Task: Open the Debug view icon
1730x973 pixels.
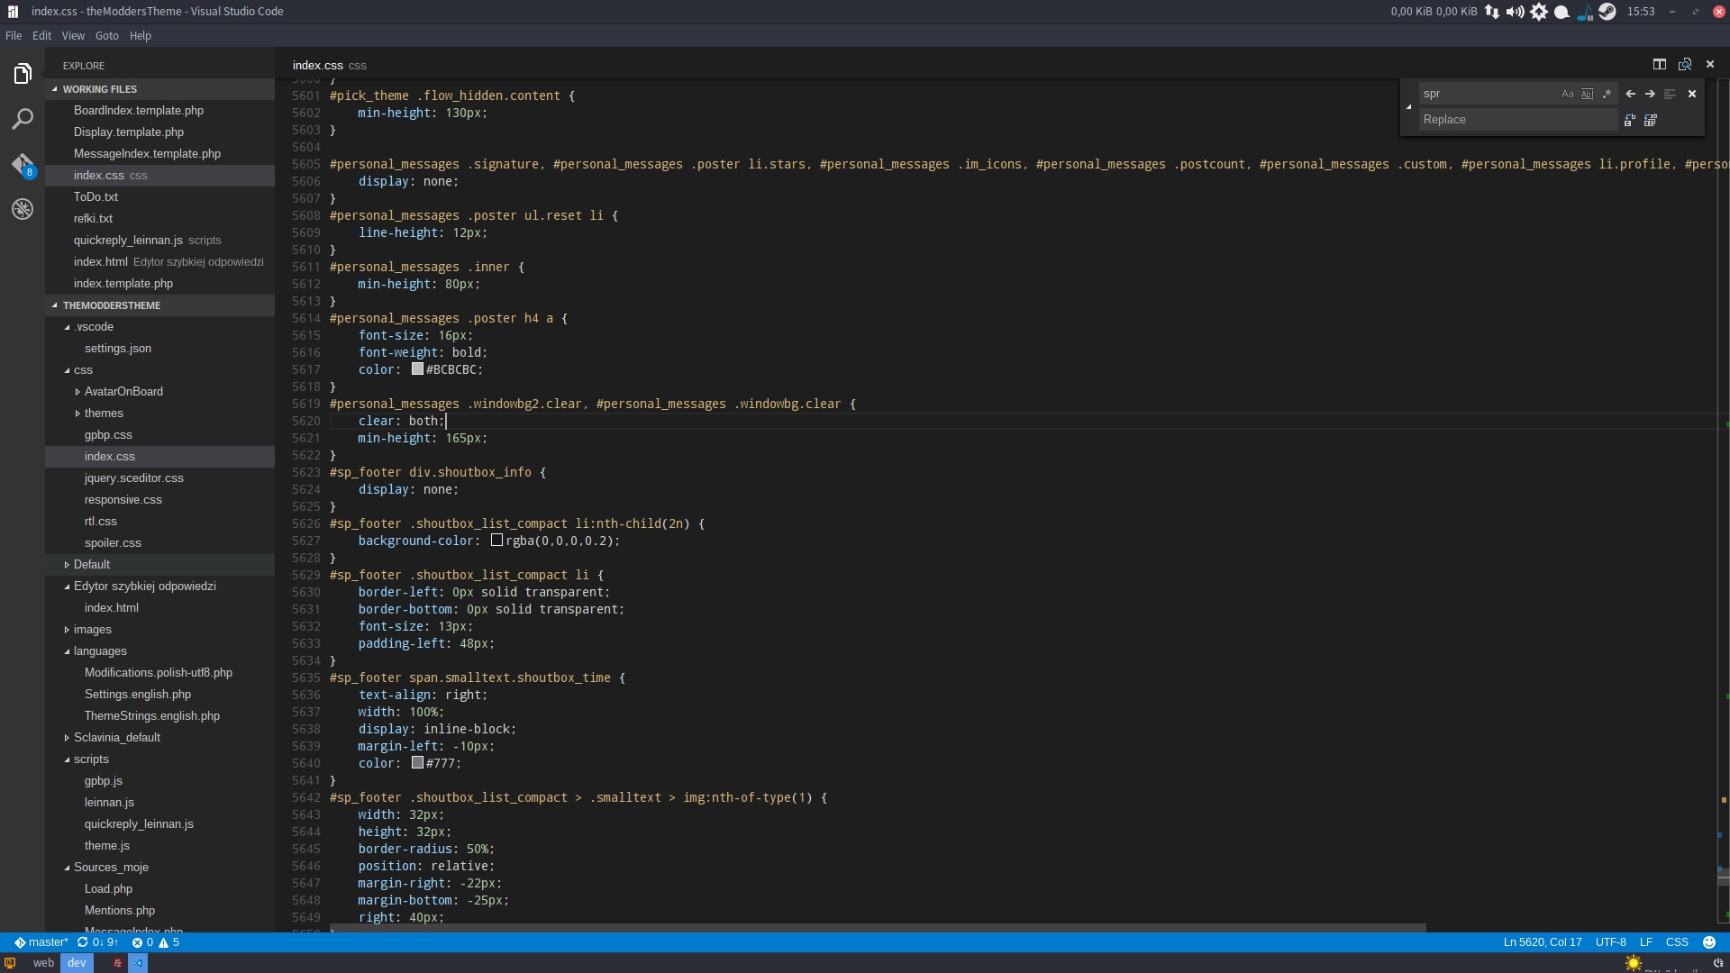Action: point(23,209)
